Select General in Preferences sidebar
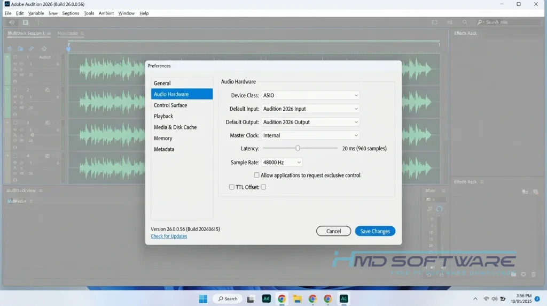This screenshot has width=547, height=306. coord(182,83)
